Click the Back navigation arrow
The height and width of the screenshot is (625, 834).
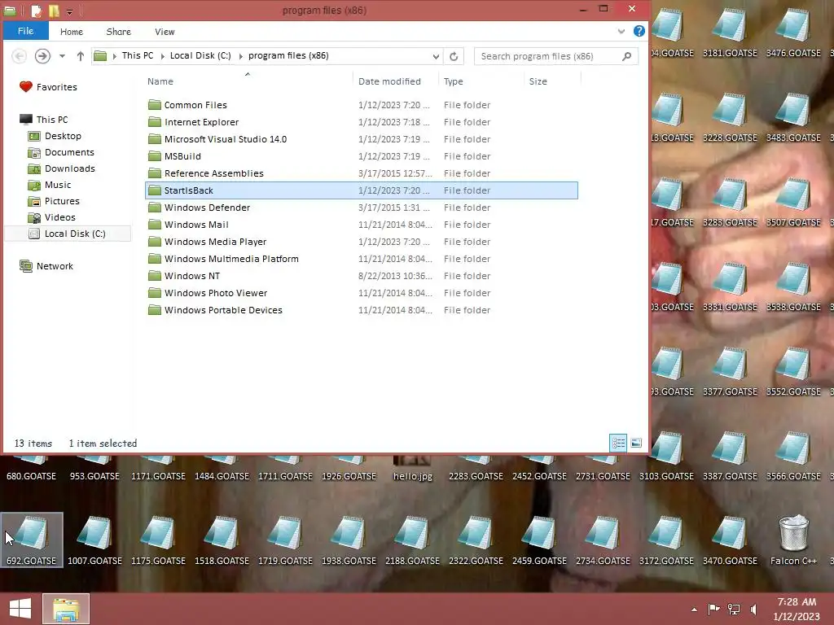pos(20,56)
